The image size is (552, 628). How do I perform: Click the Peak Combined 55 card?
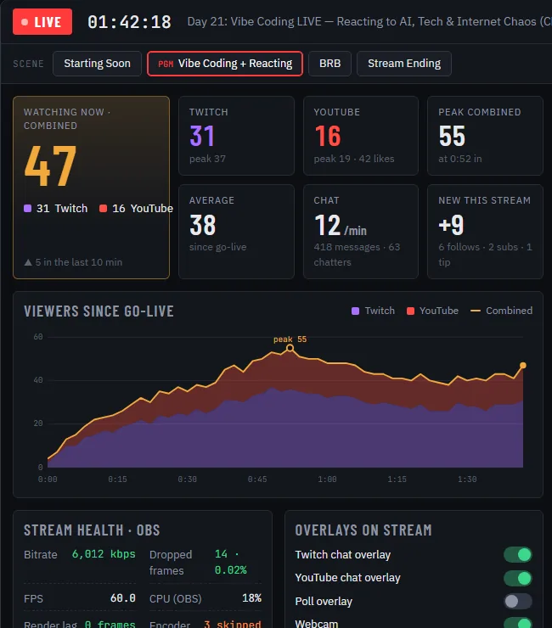[485, 136]
